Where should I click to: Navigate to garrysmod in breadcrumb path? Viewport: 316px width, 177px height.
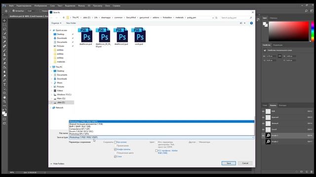tap(144, 18)
